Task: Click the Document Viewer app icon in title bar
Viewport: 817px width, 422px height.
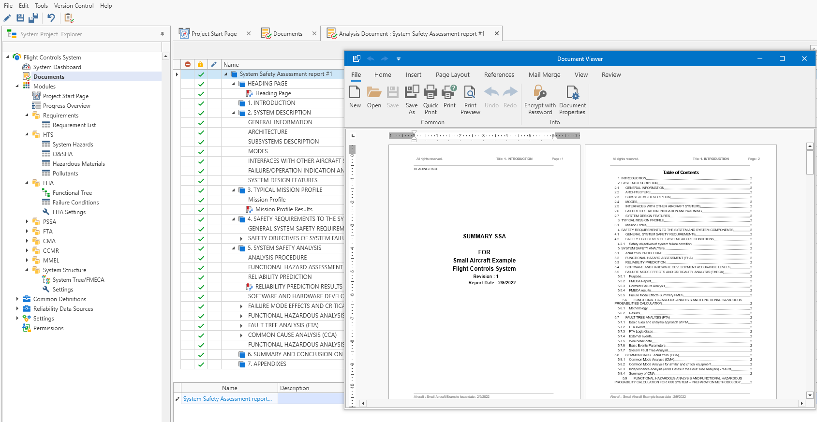Action: pos(357,58)
